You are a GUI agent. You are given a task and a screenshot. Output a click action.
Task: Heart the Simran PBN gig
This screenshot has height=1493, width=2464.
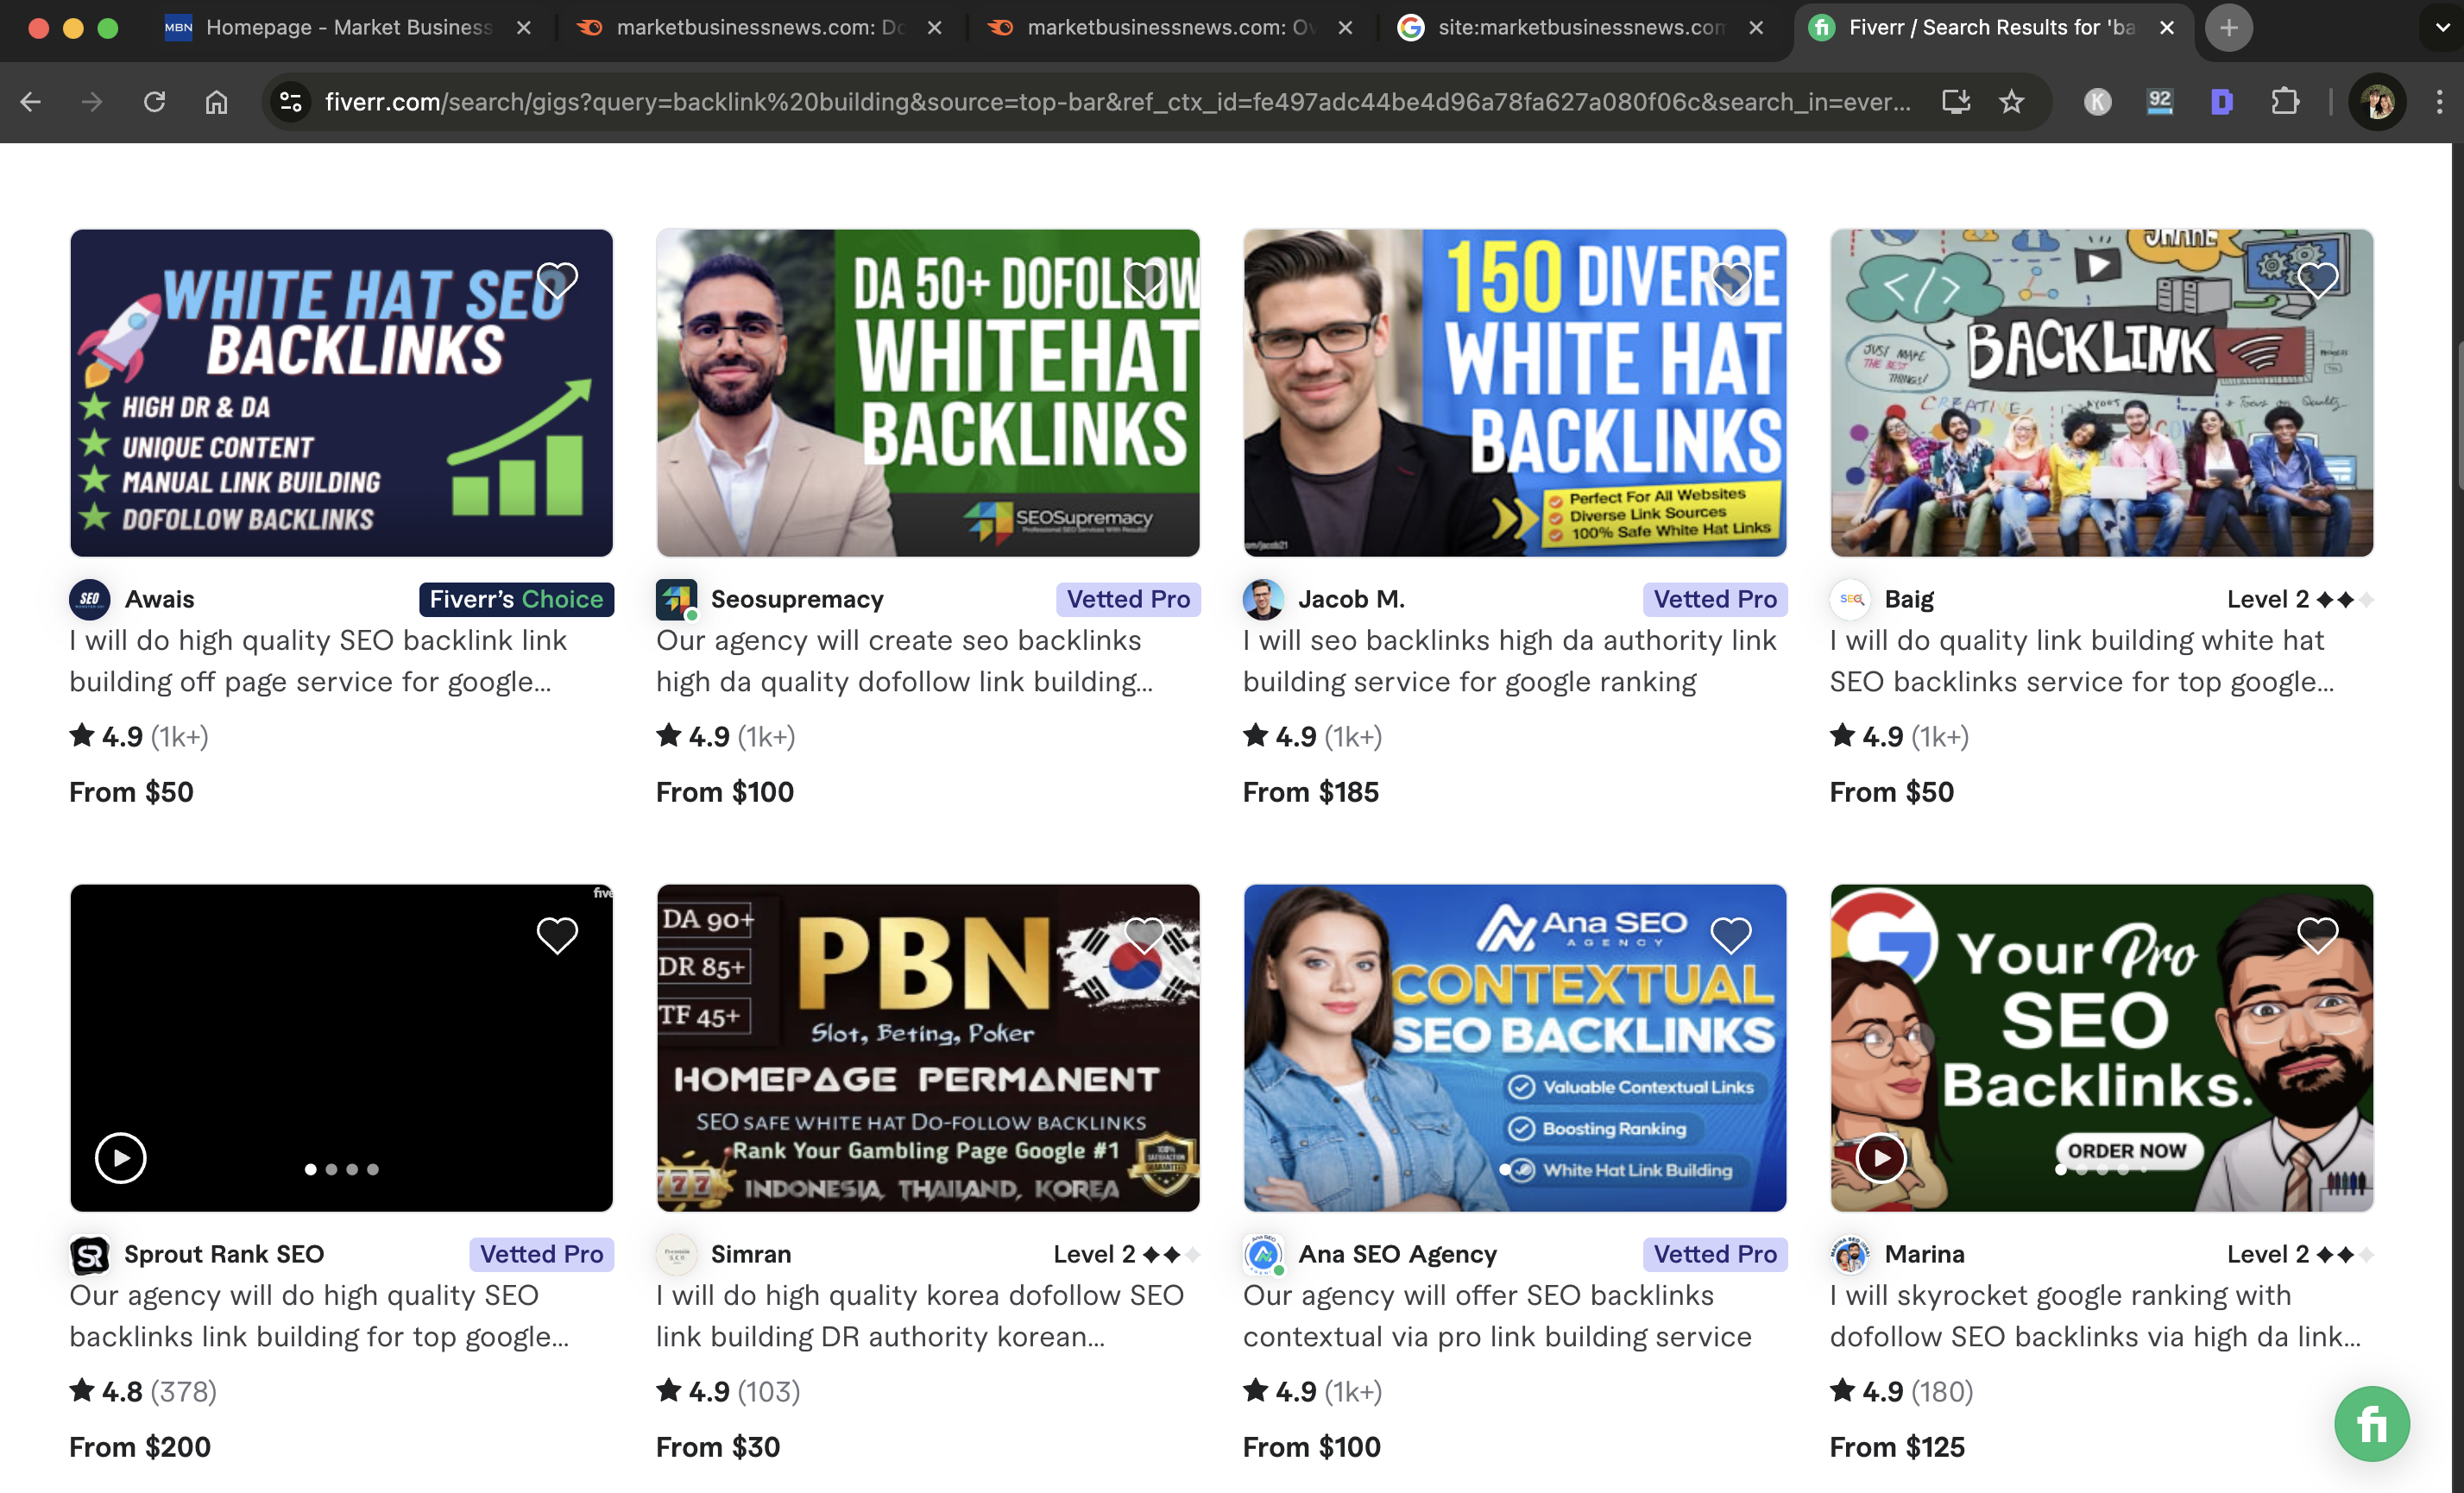point(1144,935)
